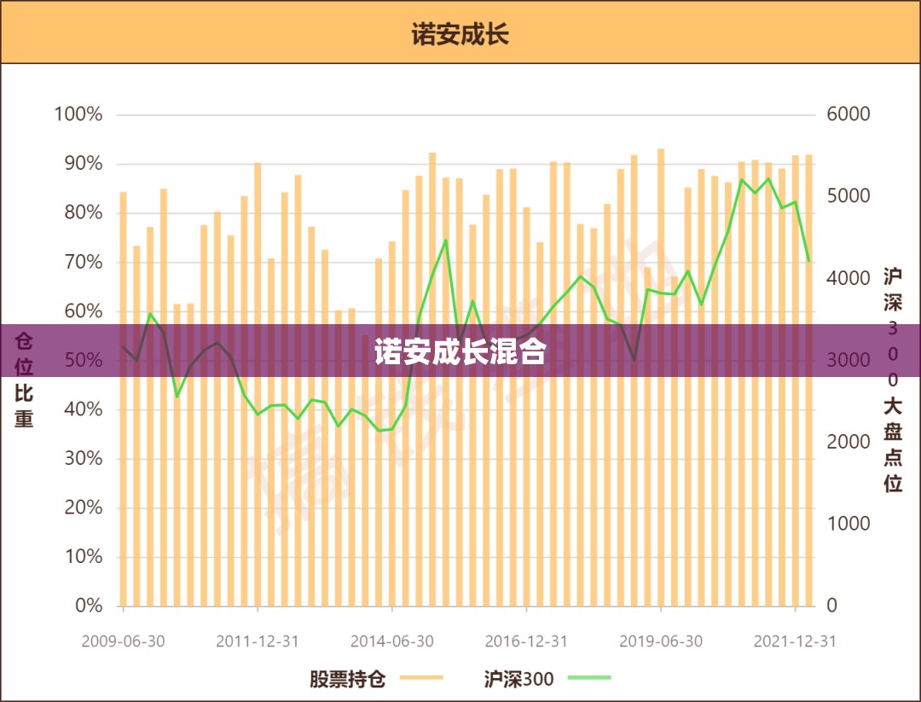Click the 诺安成长 chart title

click(x=460, y=34)
